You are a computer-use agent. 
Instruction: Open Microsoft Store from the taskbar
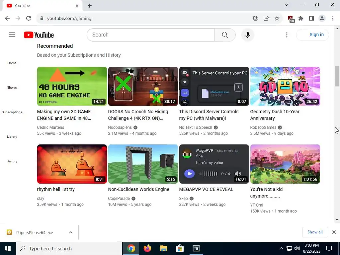(180, 248)
